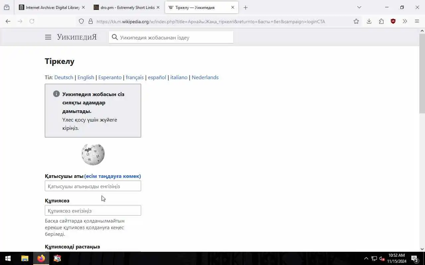Open the Extensions puzzle icon
425x265 pixels.
pyautogui.click(x=381, y=22)
